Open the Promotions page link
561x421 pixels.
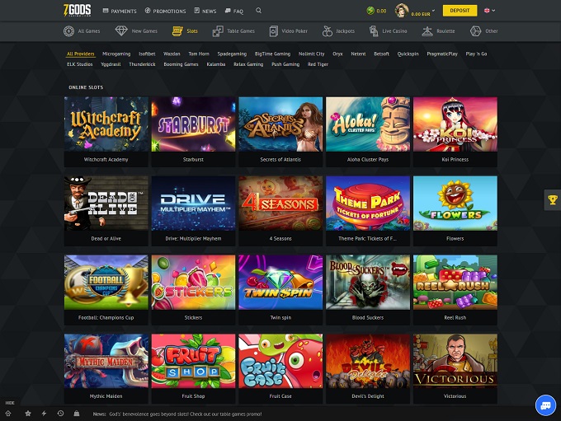click(167, 12)
